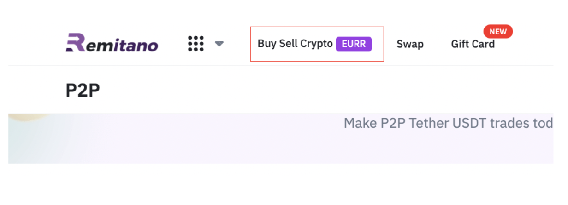The image size is (568, 205).
Task: Click the coin graphic in the banner corner
Action: pyautogui.click(x=29, y=117)
